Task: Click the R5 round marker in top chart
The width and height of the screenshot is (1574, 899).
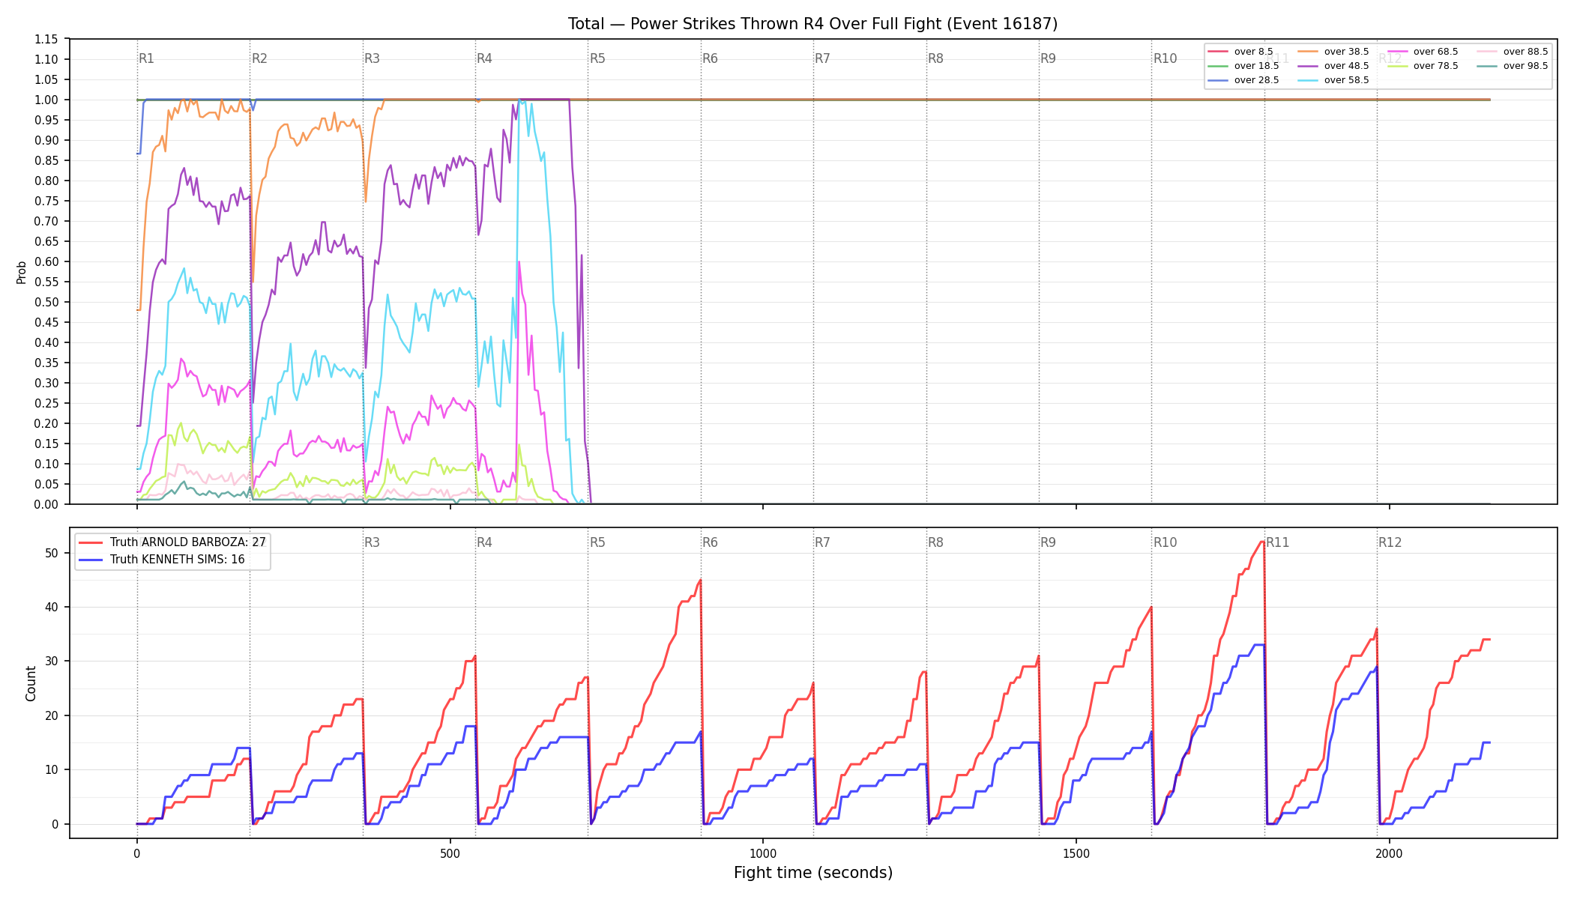Action: pyautogui.click(x=597, y=58)
